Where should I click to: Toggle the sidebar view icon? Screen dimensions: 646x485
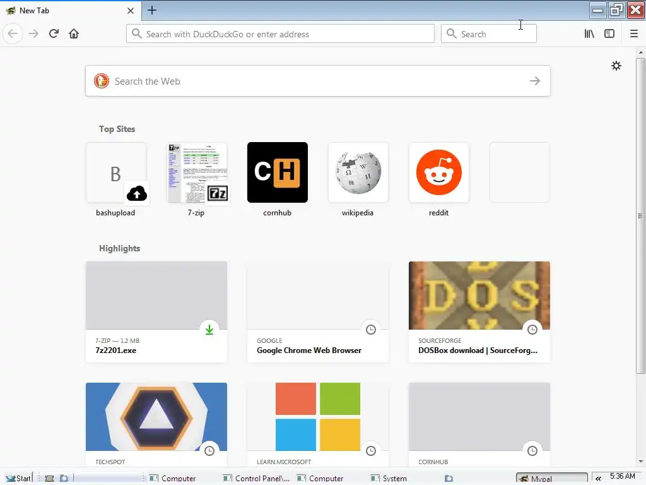point(609,33)
